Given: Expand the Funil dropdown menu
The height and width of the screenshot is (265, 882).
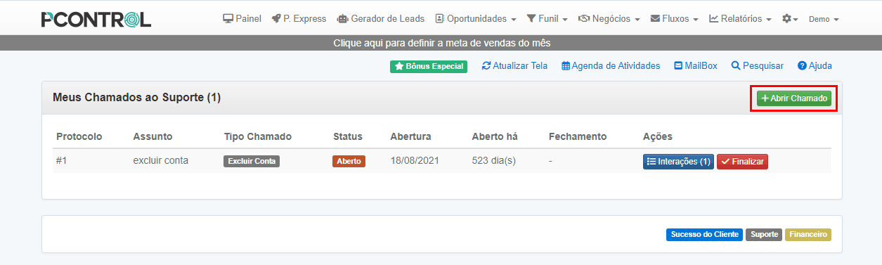Looking at the screenshot, I should tap(547, 19).
